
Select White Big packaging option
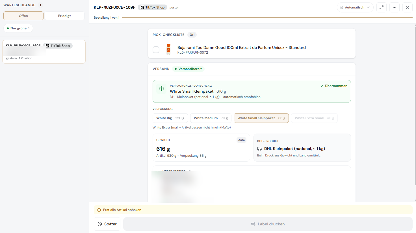170,118
